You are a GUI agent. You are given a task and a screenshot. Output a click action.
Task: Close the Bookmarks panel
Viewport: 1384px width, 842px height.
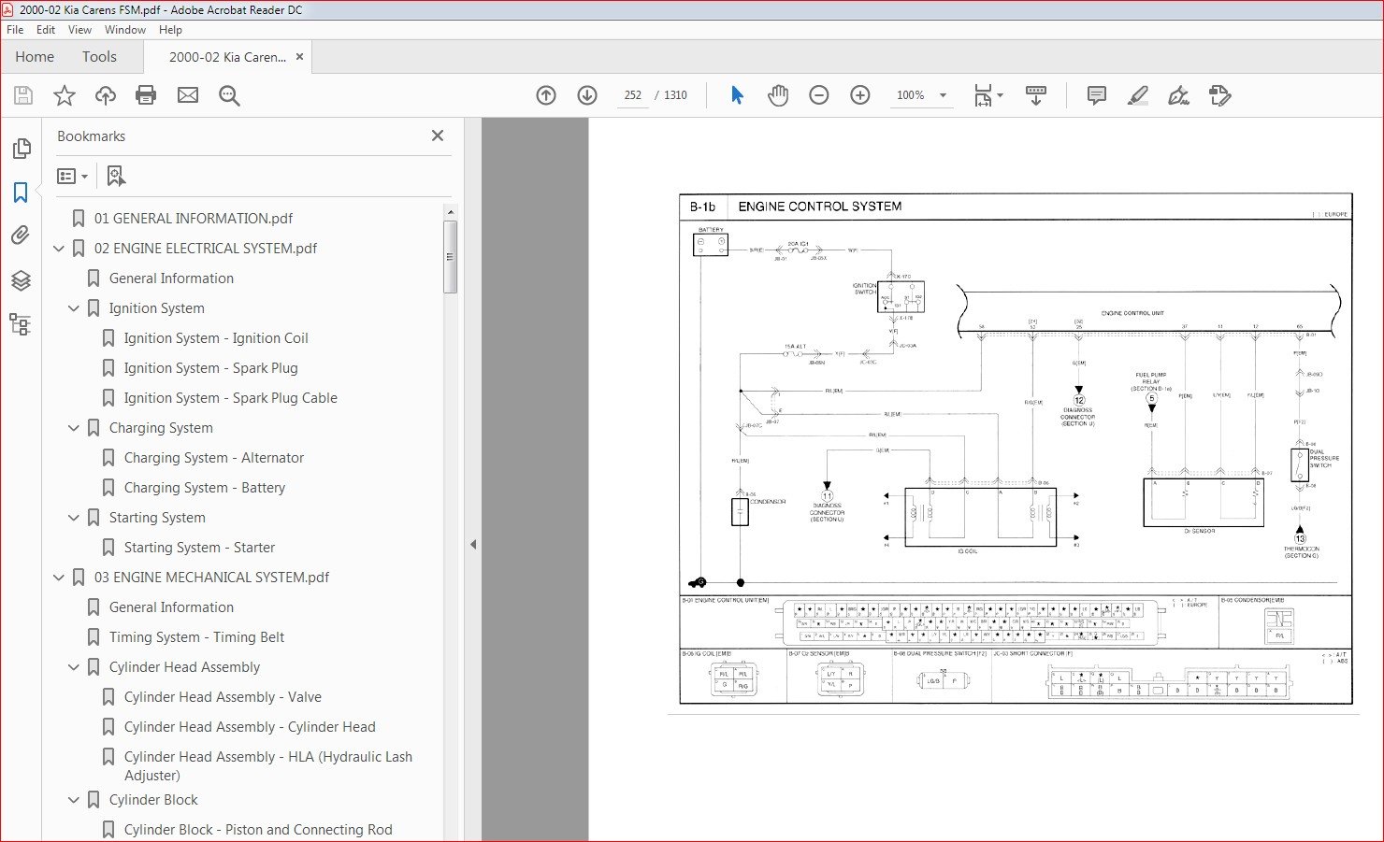(x=438, y=136)
